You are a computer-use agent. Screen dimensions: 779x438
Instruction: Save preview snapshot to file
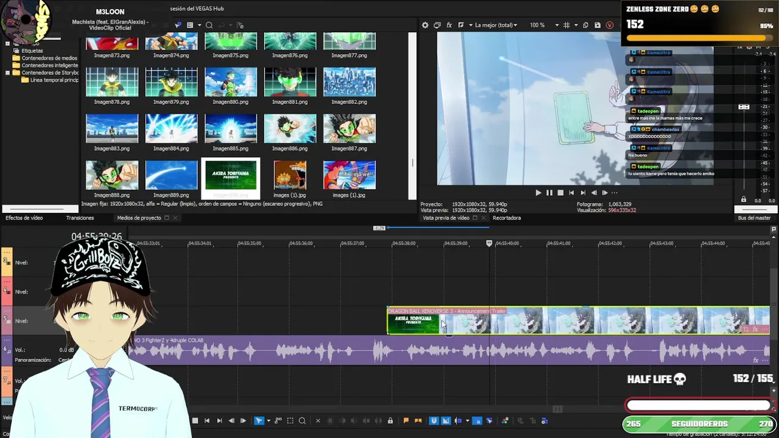(598, 25)
